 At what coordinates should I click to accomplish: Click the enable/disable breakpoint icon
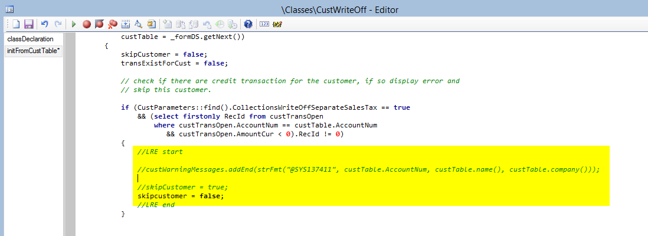click(x=99, y=24)
